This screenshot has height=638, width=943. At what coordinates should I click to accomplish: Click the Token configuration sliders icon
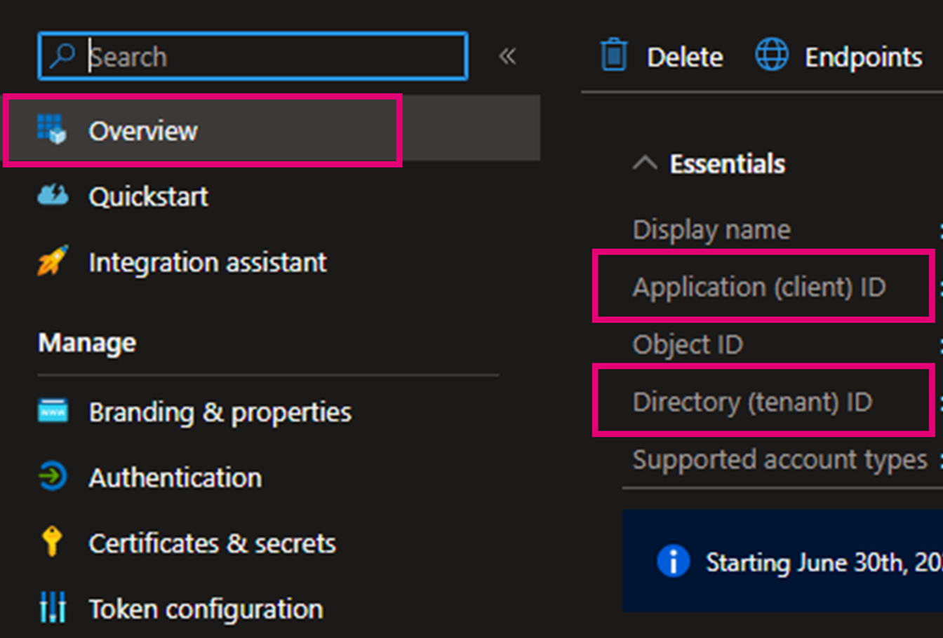[x=53, y=608]
